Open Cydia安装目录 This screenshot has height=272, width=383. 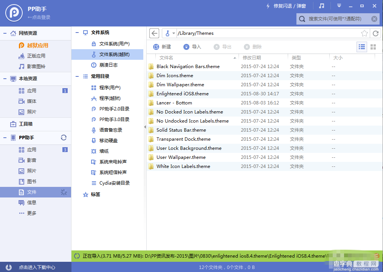[107, 183]
